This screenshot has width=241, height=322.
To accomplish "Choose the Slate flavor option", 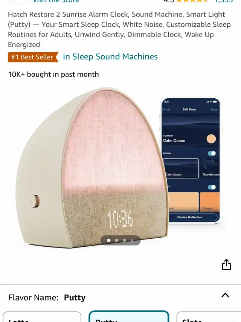I will (209, 317).
